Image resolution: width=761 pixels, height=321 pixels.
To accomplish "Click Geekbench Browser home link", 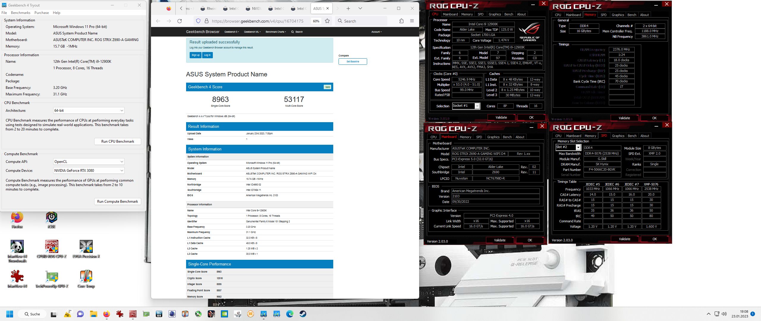I will (203, 32).
